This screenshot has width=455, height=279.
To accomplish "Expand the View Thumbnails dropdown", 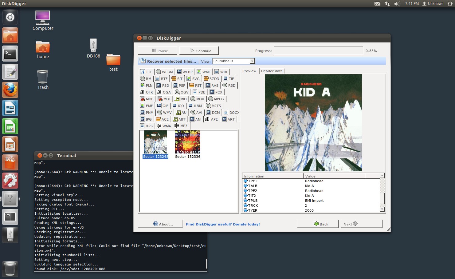I will pos(252,61).
